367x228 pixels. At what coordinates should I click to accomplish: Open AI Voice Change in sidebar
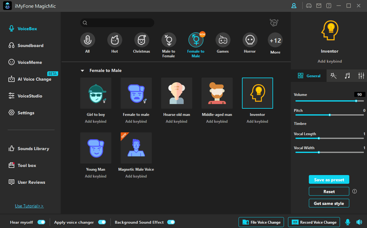tap(30, 79)
